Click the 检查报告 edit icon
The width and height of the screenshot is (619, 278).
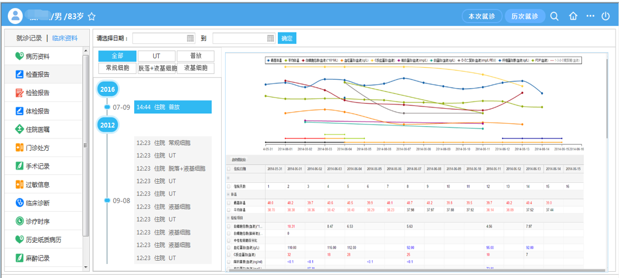pos(19,74)
